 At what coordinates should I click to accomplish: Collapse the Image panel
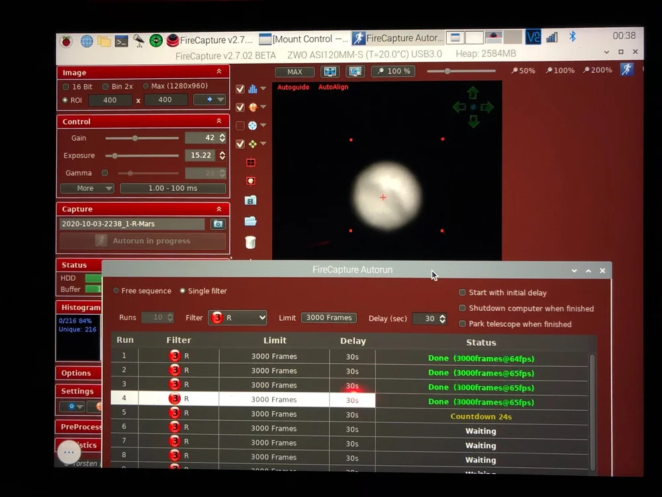pyautogui.click(x=218, y=72)
